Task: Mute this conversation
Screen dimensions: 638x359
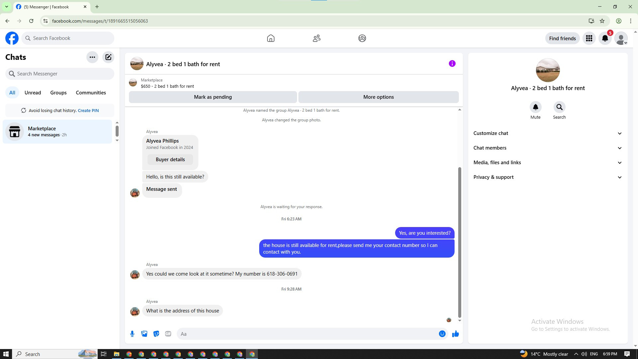Action: click(535, 107)
